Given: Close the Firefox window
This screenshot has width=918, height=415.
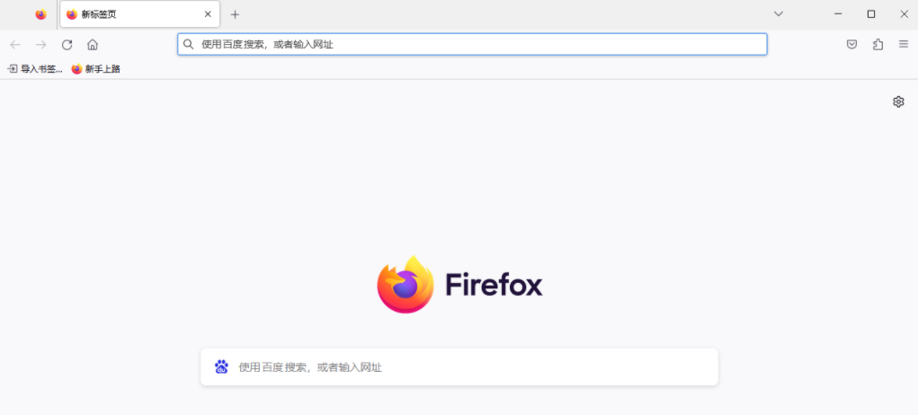Looking at the screenshot, I should click(904, 14).
